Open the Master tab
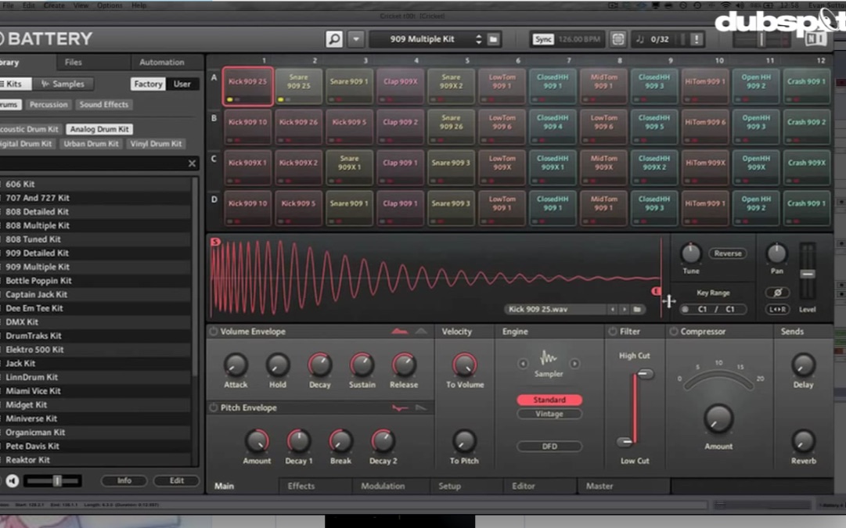The image size is (846, 528). (x=599, y=486)
